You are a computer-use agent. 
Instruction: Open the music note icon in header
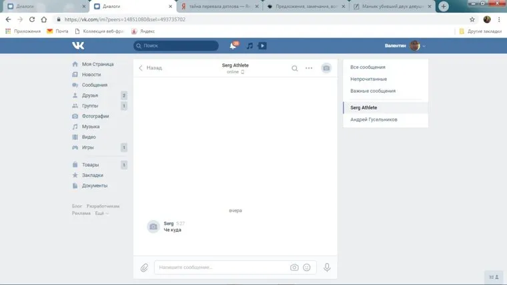(x=249, y=46)
